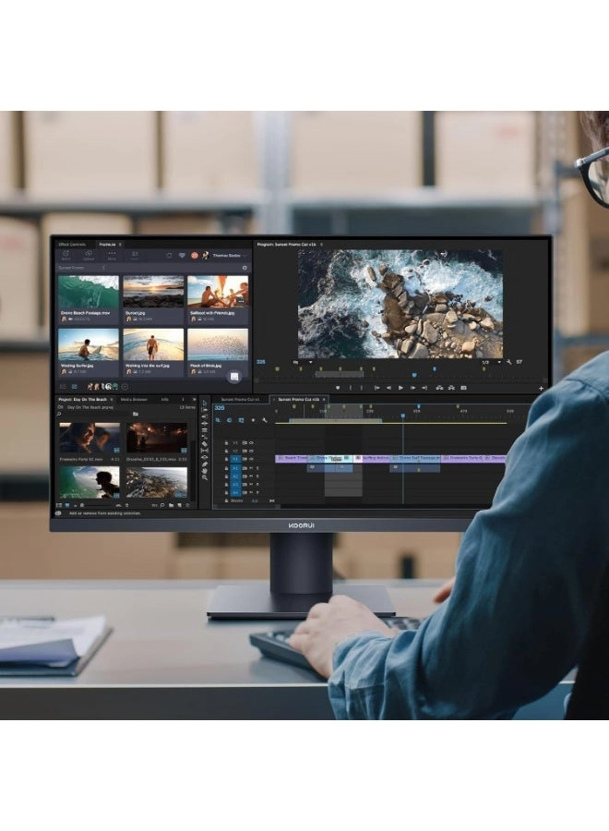Click the Step Back one frame button

click(388, 388)
